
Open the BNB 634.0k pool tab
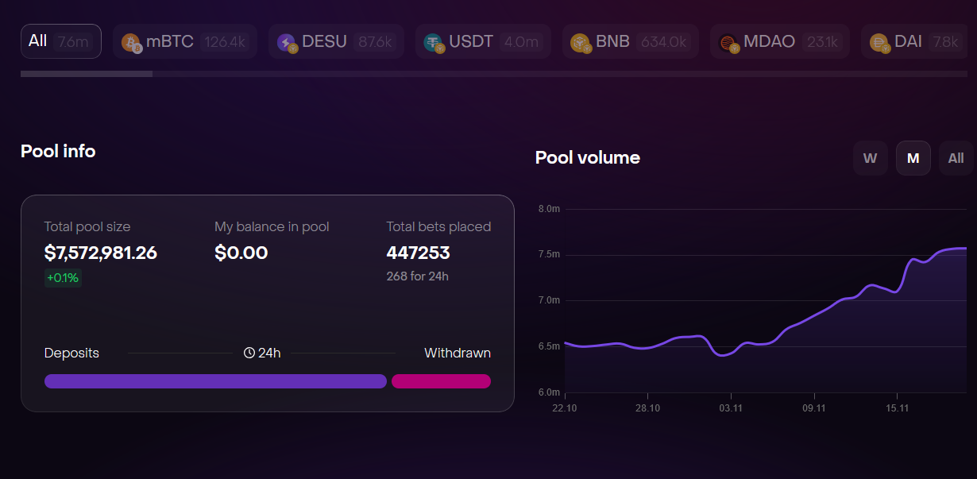(x=630, y=41)
